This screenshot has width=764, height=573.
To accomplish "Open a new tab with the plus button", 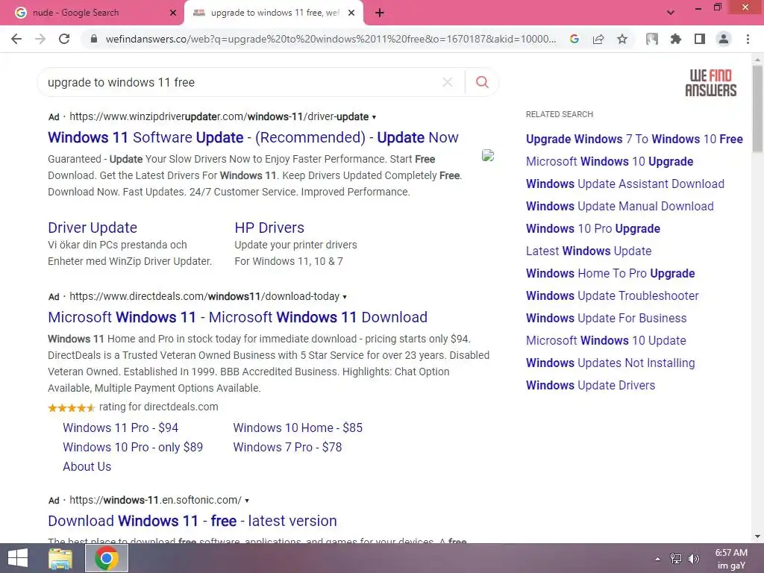I will click(x=380, y=13).
